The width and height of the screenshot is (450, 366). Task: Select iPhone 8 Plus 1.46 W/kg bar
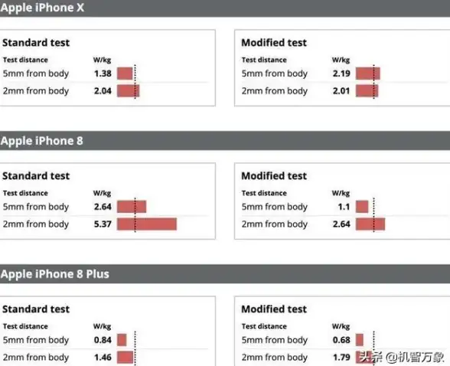126,357
